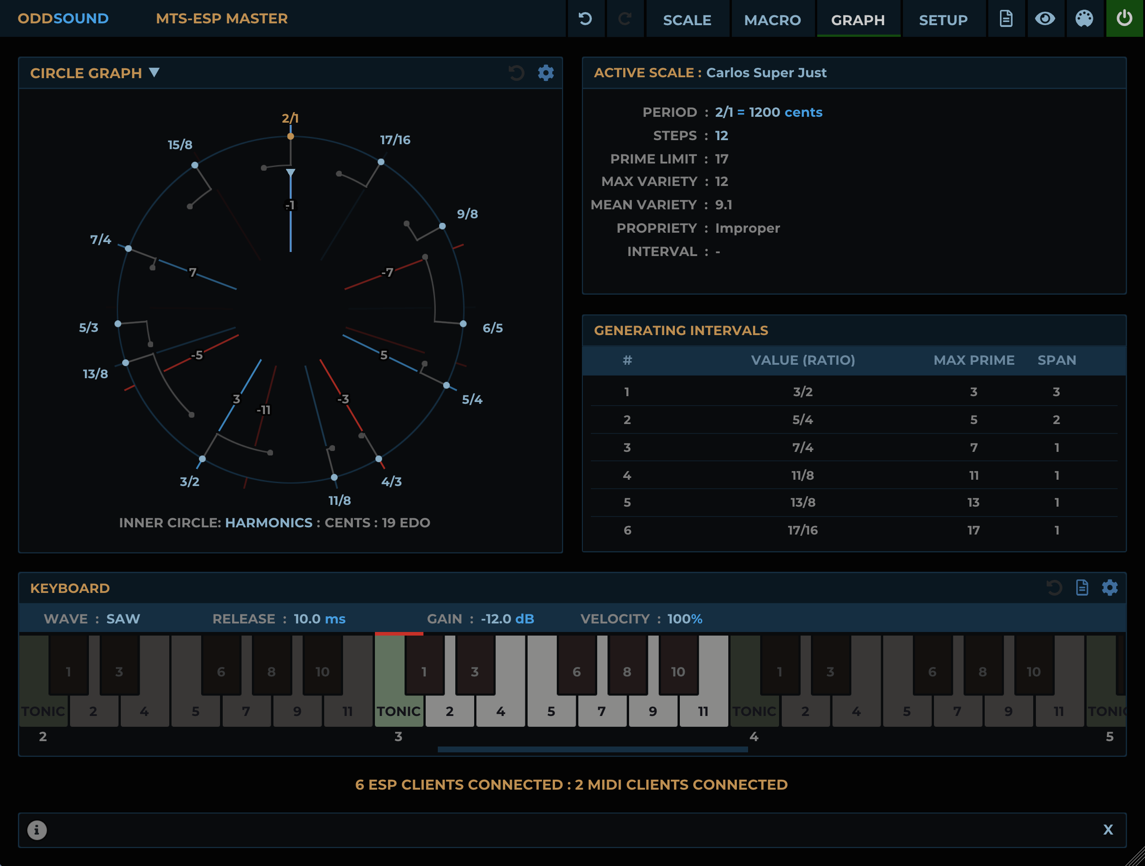The height and width of the screenshot is (866, 1145).
Task: Switch to the SCALE tab
Action: click(x=687, y=20)
